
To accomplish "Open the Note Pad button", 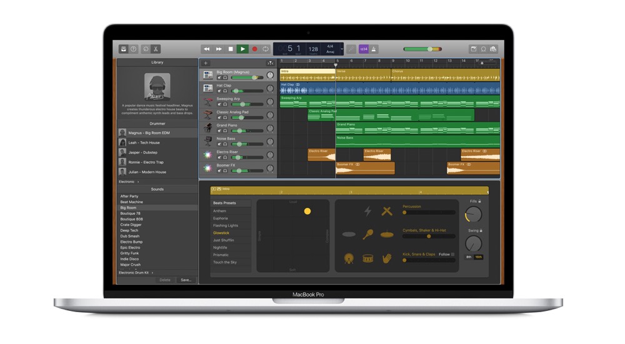I will click(474, 49).
